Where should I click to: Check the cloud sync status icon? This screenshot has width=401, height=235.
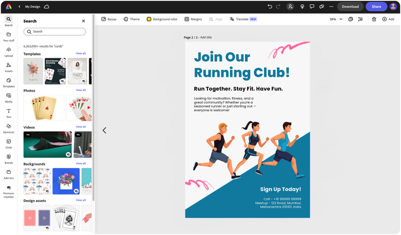click(47, 6)
